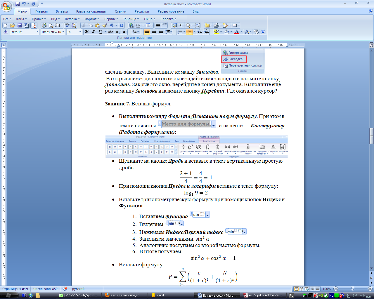Image resolution: width=374 pixels, height=299 pixels.
Task: Toggle align text right
Action: point(160,32)
